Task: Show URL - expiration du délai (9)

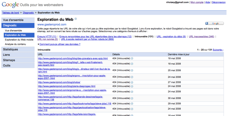Action: pyautogui.click(x=171, y=37)
